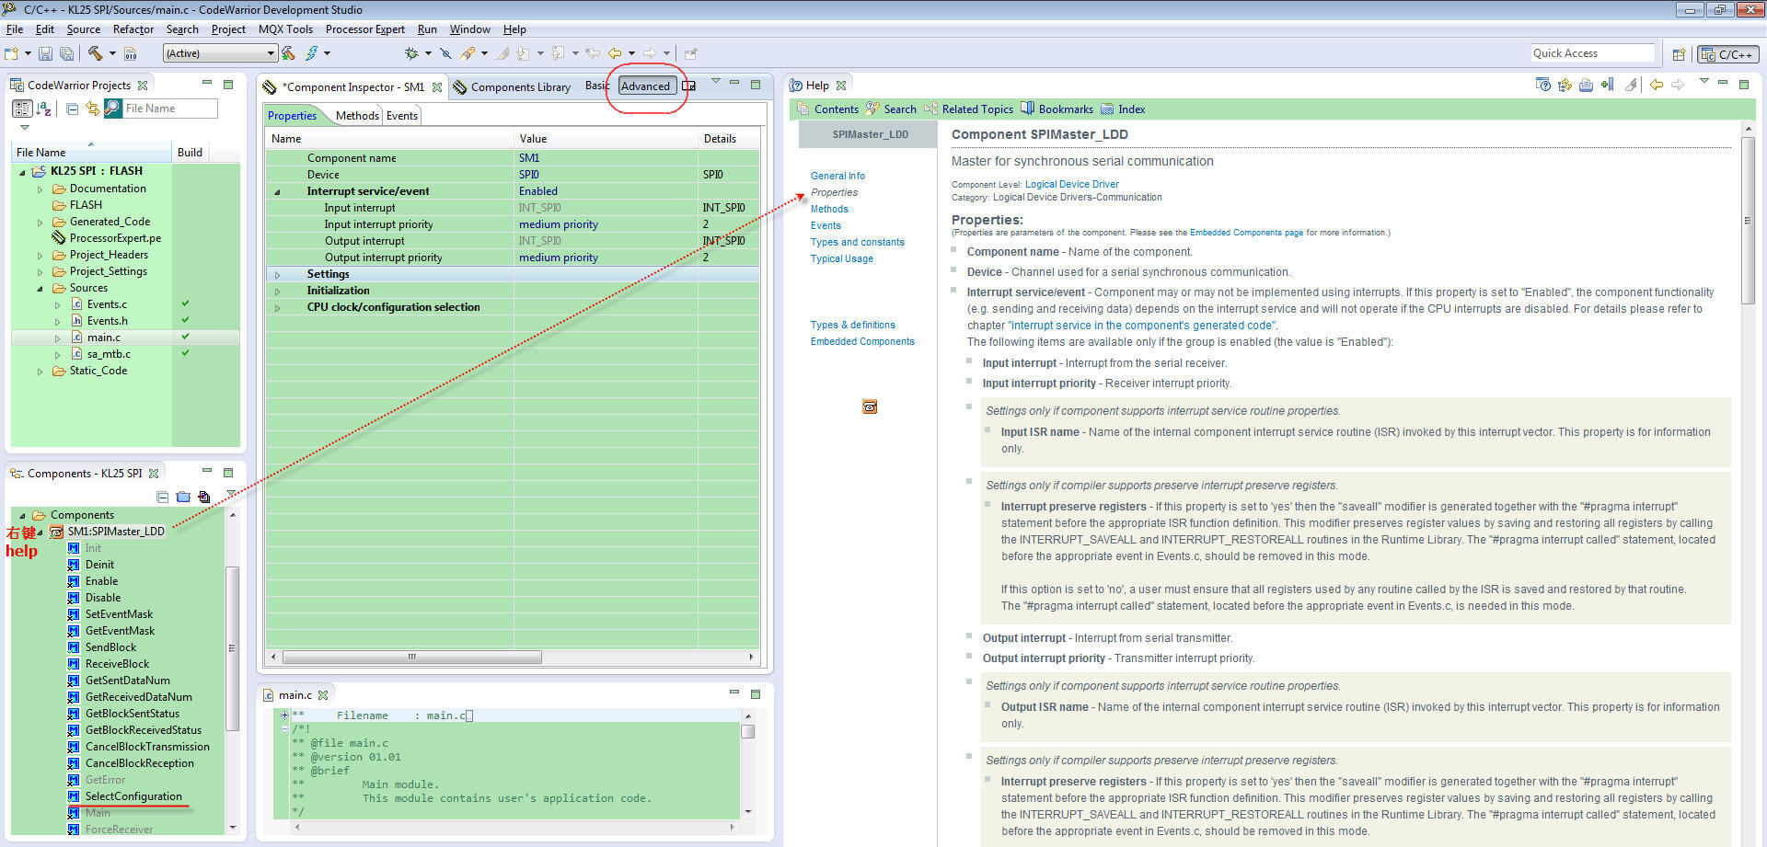Screen dimensions: 1767x847
Task: Click the Related Topics help button
Action: coord(969,109)
